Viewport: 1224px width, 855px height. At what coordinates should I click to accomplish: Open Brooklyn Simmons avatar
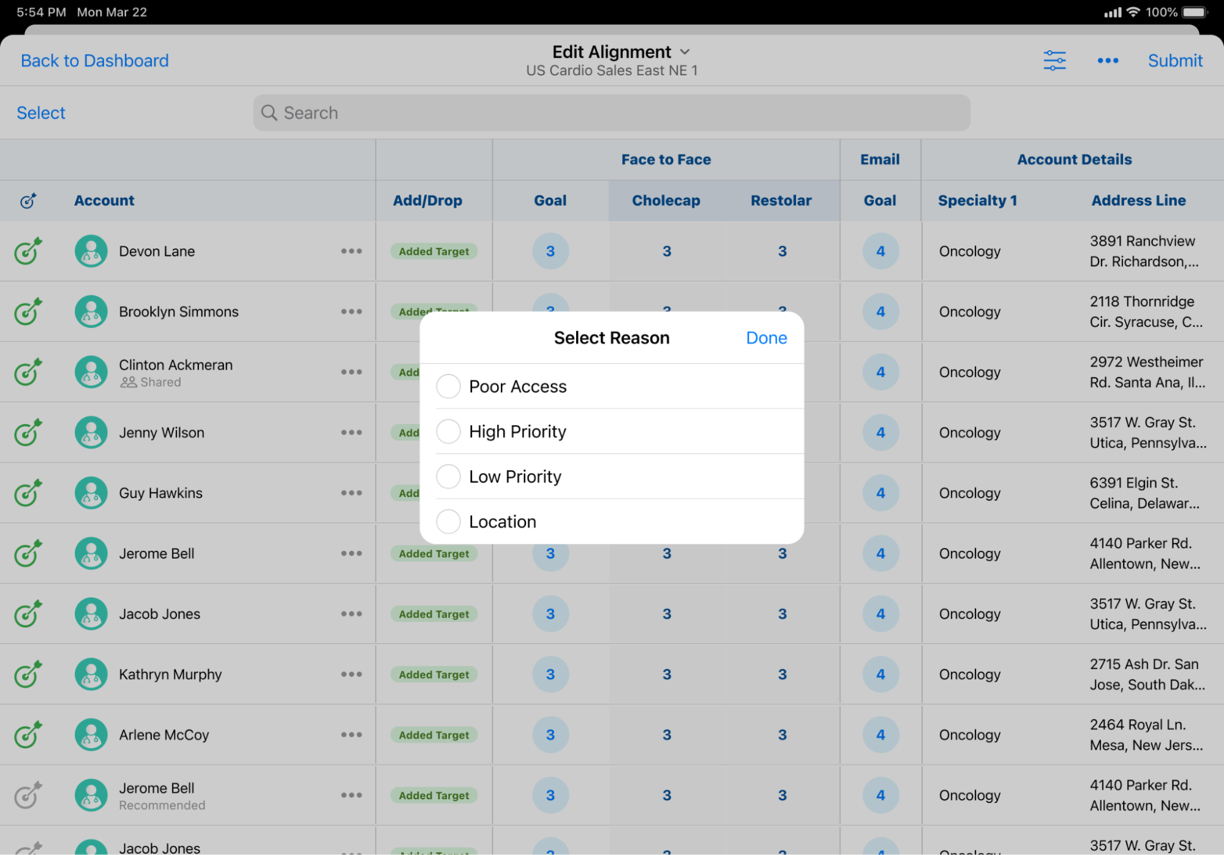91,312
